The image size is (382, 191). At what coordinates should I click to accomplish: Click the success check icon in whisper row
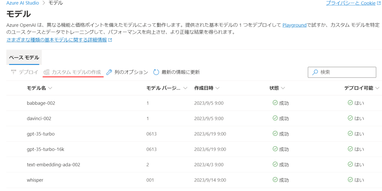[275, 180]
